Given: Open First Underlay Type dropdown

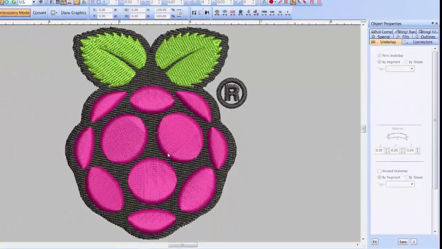Looking at the screenshot, I should coord(400,69).
